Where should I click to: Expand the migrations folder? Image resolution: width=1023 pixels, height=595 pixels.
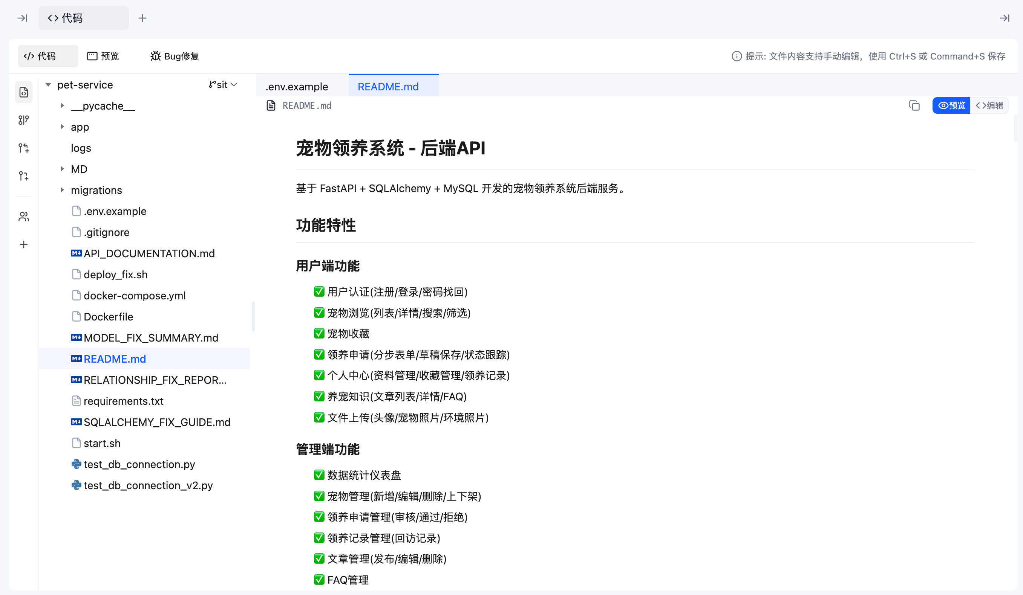(x=62, y=190)
